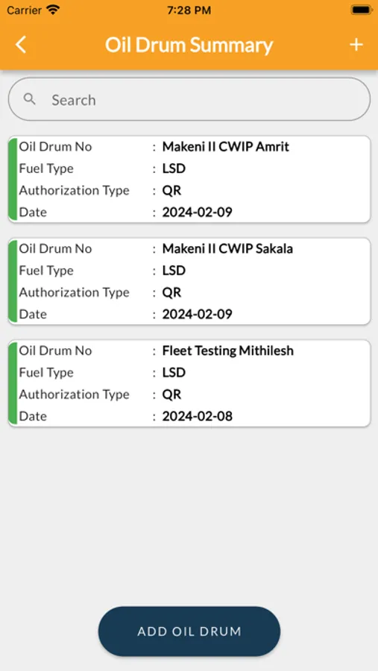Viewport: 378px width, 671px height.
Task: Tap Date 2024-02-09 on Sakala card
Action: click(198, 314)
